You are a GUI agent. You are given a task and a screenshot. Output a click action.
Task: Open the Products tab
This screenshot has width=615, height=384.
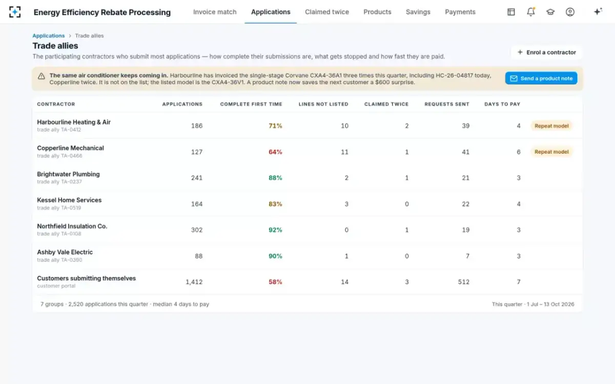pyautogui.click(x=377, y=12)
